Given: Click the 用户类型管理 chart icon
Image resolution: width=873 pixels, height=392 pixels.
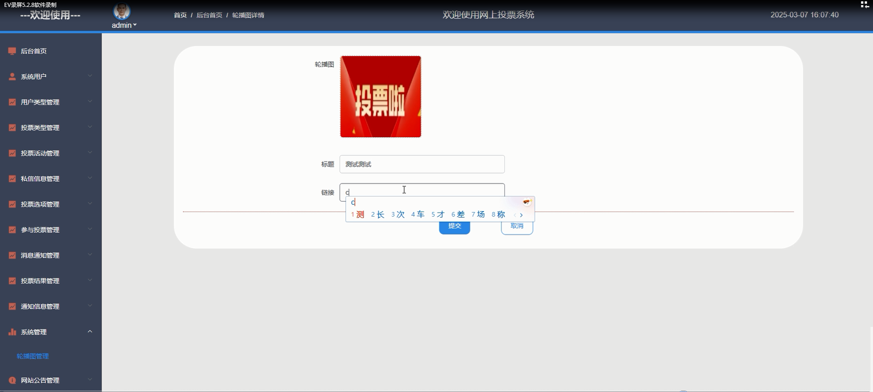Looking at the screenshot, I should 12,102.
